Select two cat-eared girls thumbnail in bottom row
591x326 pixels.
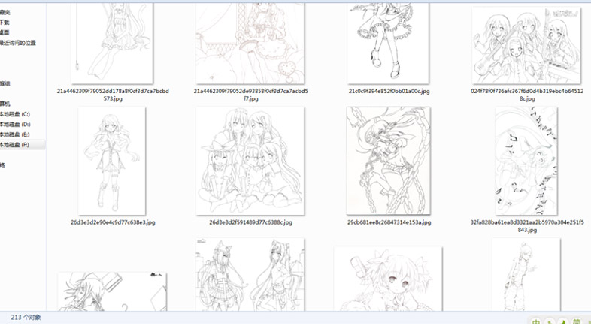pos(250,274)
